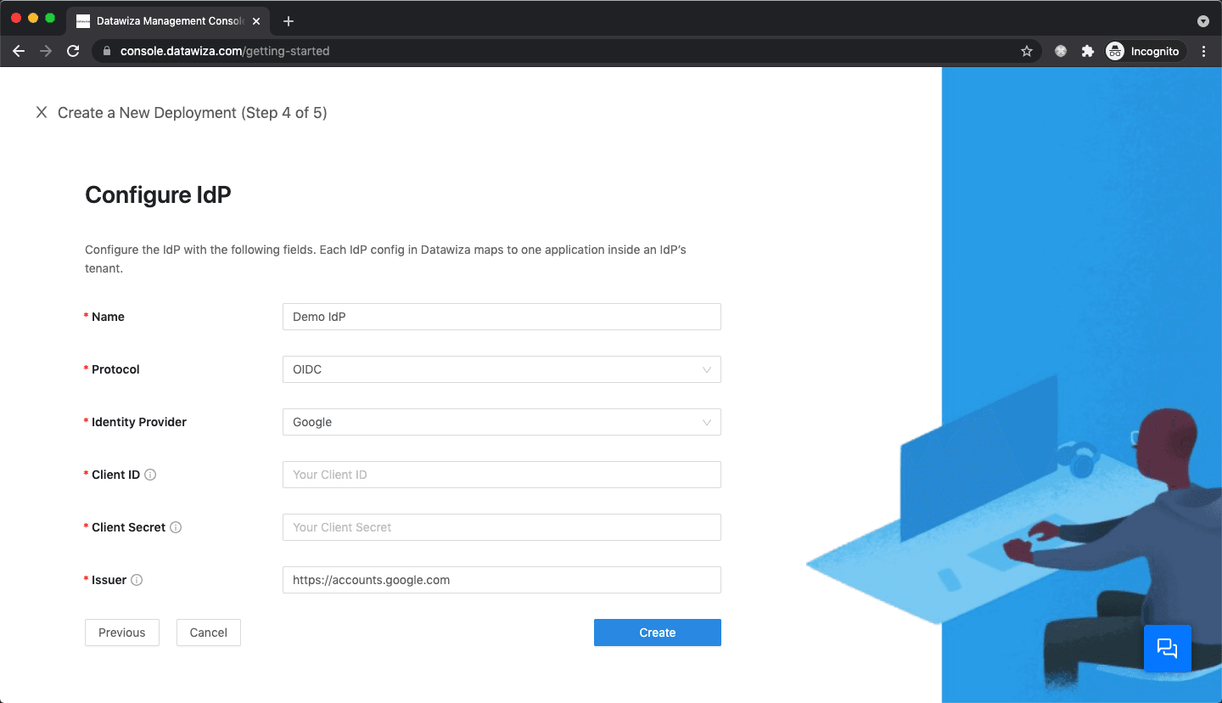
Task: Open the tab search dropdown arrow
Action: [1202, 21]
